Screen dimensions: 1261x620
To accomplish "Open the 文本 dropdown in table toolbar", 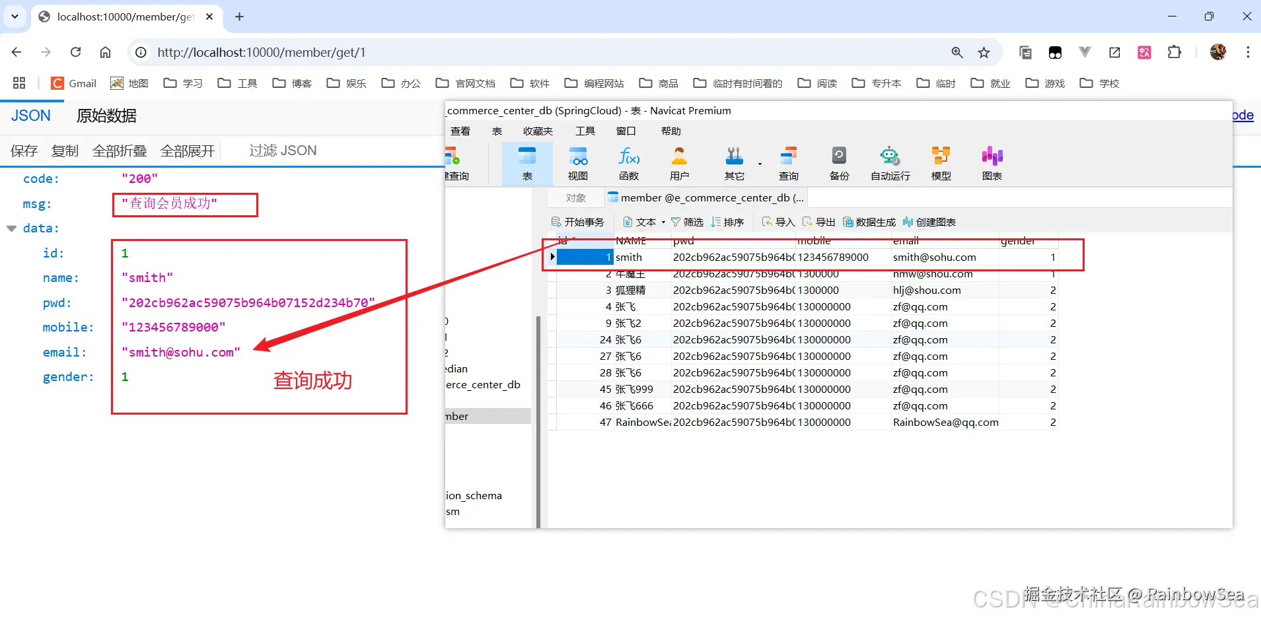I will point(644,222).
